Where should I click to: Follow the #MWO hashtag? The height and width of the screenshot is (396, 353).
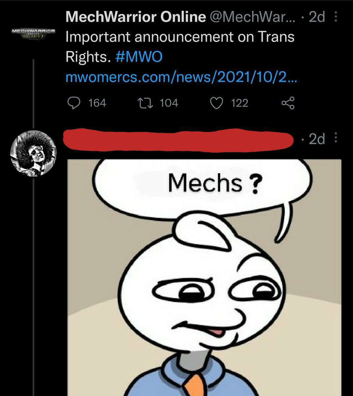click(x=139, y=56)
